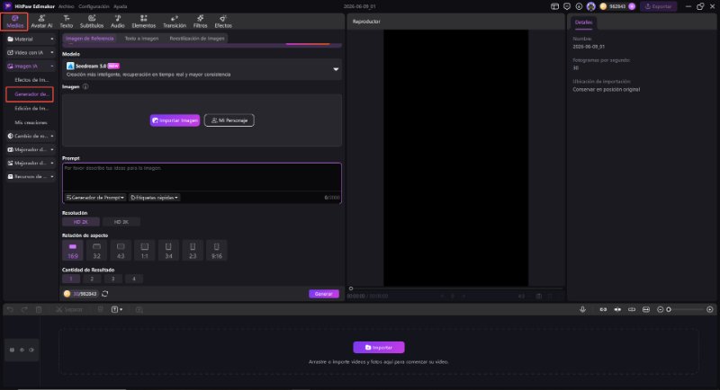Click the Mi Personaje button
This screenshot has width=720, height=390.
tap(229, 120)
